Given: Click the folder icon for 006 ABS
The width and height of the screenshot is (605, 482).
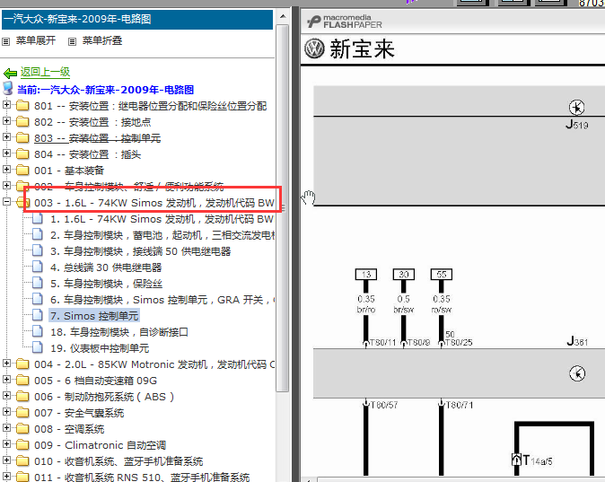Looking at the screenshot, I should tap(22, 397).
